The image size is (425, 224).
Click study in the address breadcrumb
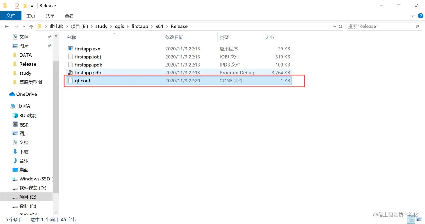pos(101,26)
